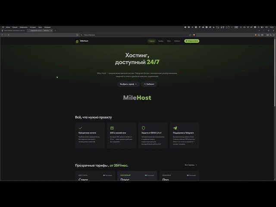Image resolution: width=276 pixels, height=207 pixels.
Task: Click the share icon inside the address bar
Action: click(x=190, y=35)
